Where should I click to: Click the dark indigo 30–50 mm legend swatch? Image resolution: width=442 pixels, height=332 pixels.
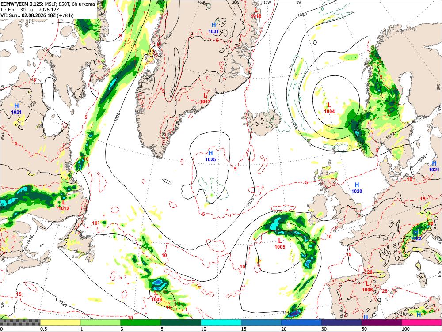[341, 322]
